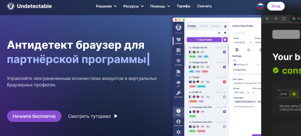The image size is (301, 136).
Task: Click the browser reload icon in dark window
Action: pyautogui.click(x=283, y=19)
